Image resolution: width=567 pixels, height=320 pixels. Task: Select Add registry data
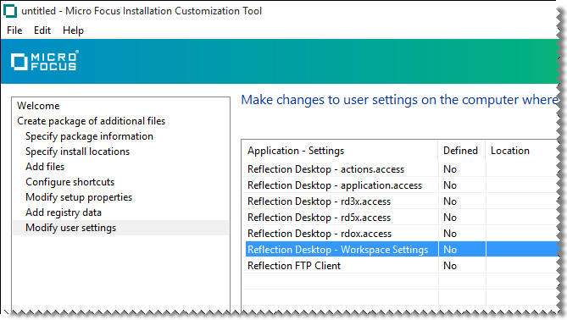click(64, 212)
